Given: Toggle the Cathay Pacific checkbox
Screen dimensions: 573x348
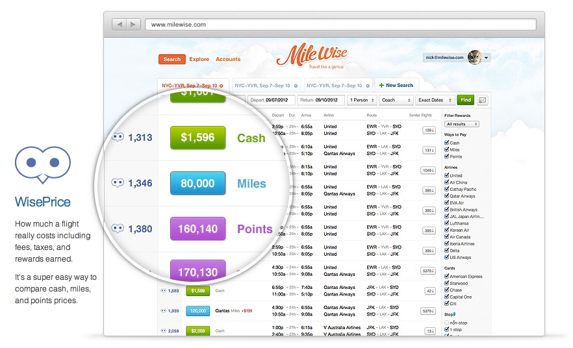Looking at the screenshot, I should 446,189.
